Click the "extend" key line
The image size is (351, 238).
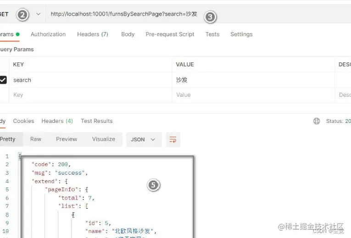(x=50, y=181)
